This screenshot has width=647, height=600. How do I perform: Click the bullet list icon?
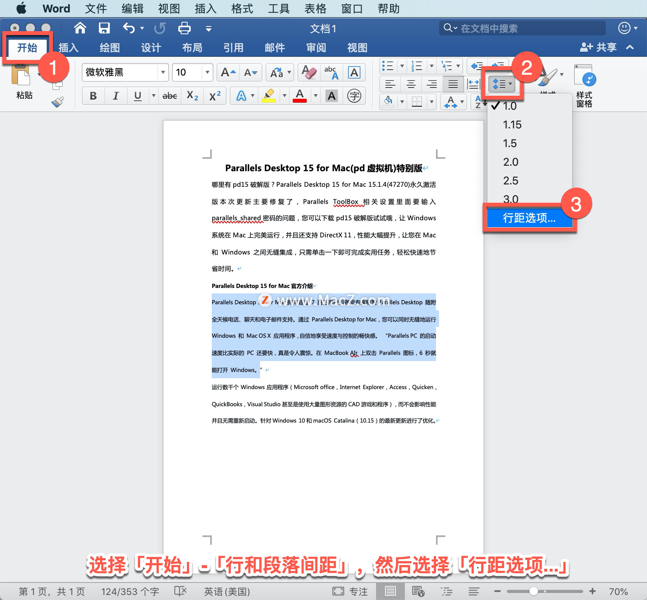tap(387, 66)
